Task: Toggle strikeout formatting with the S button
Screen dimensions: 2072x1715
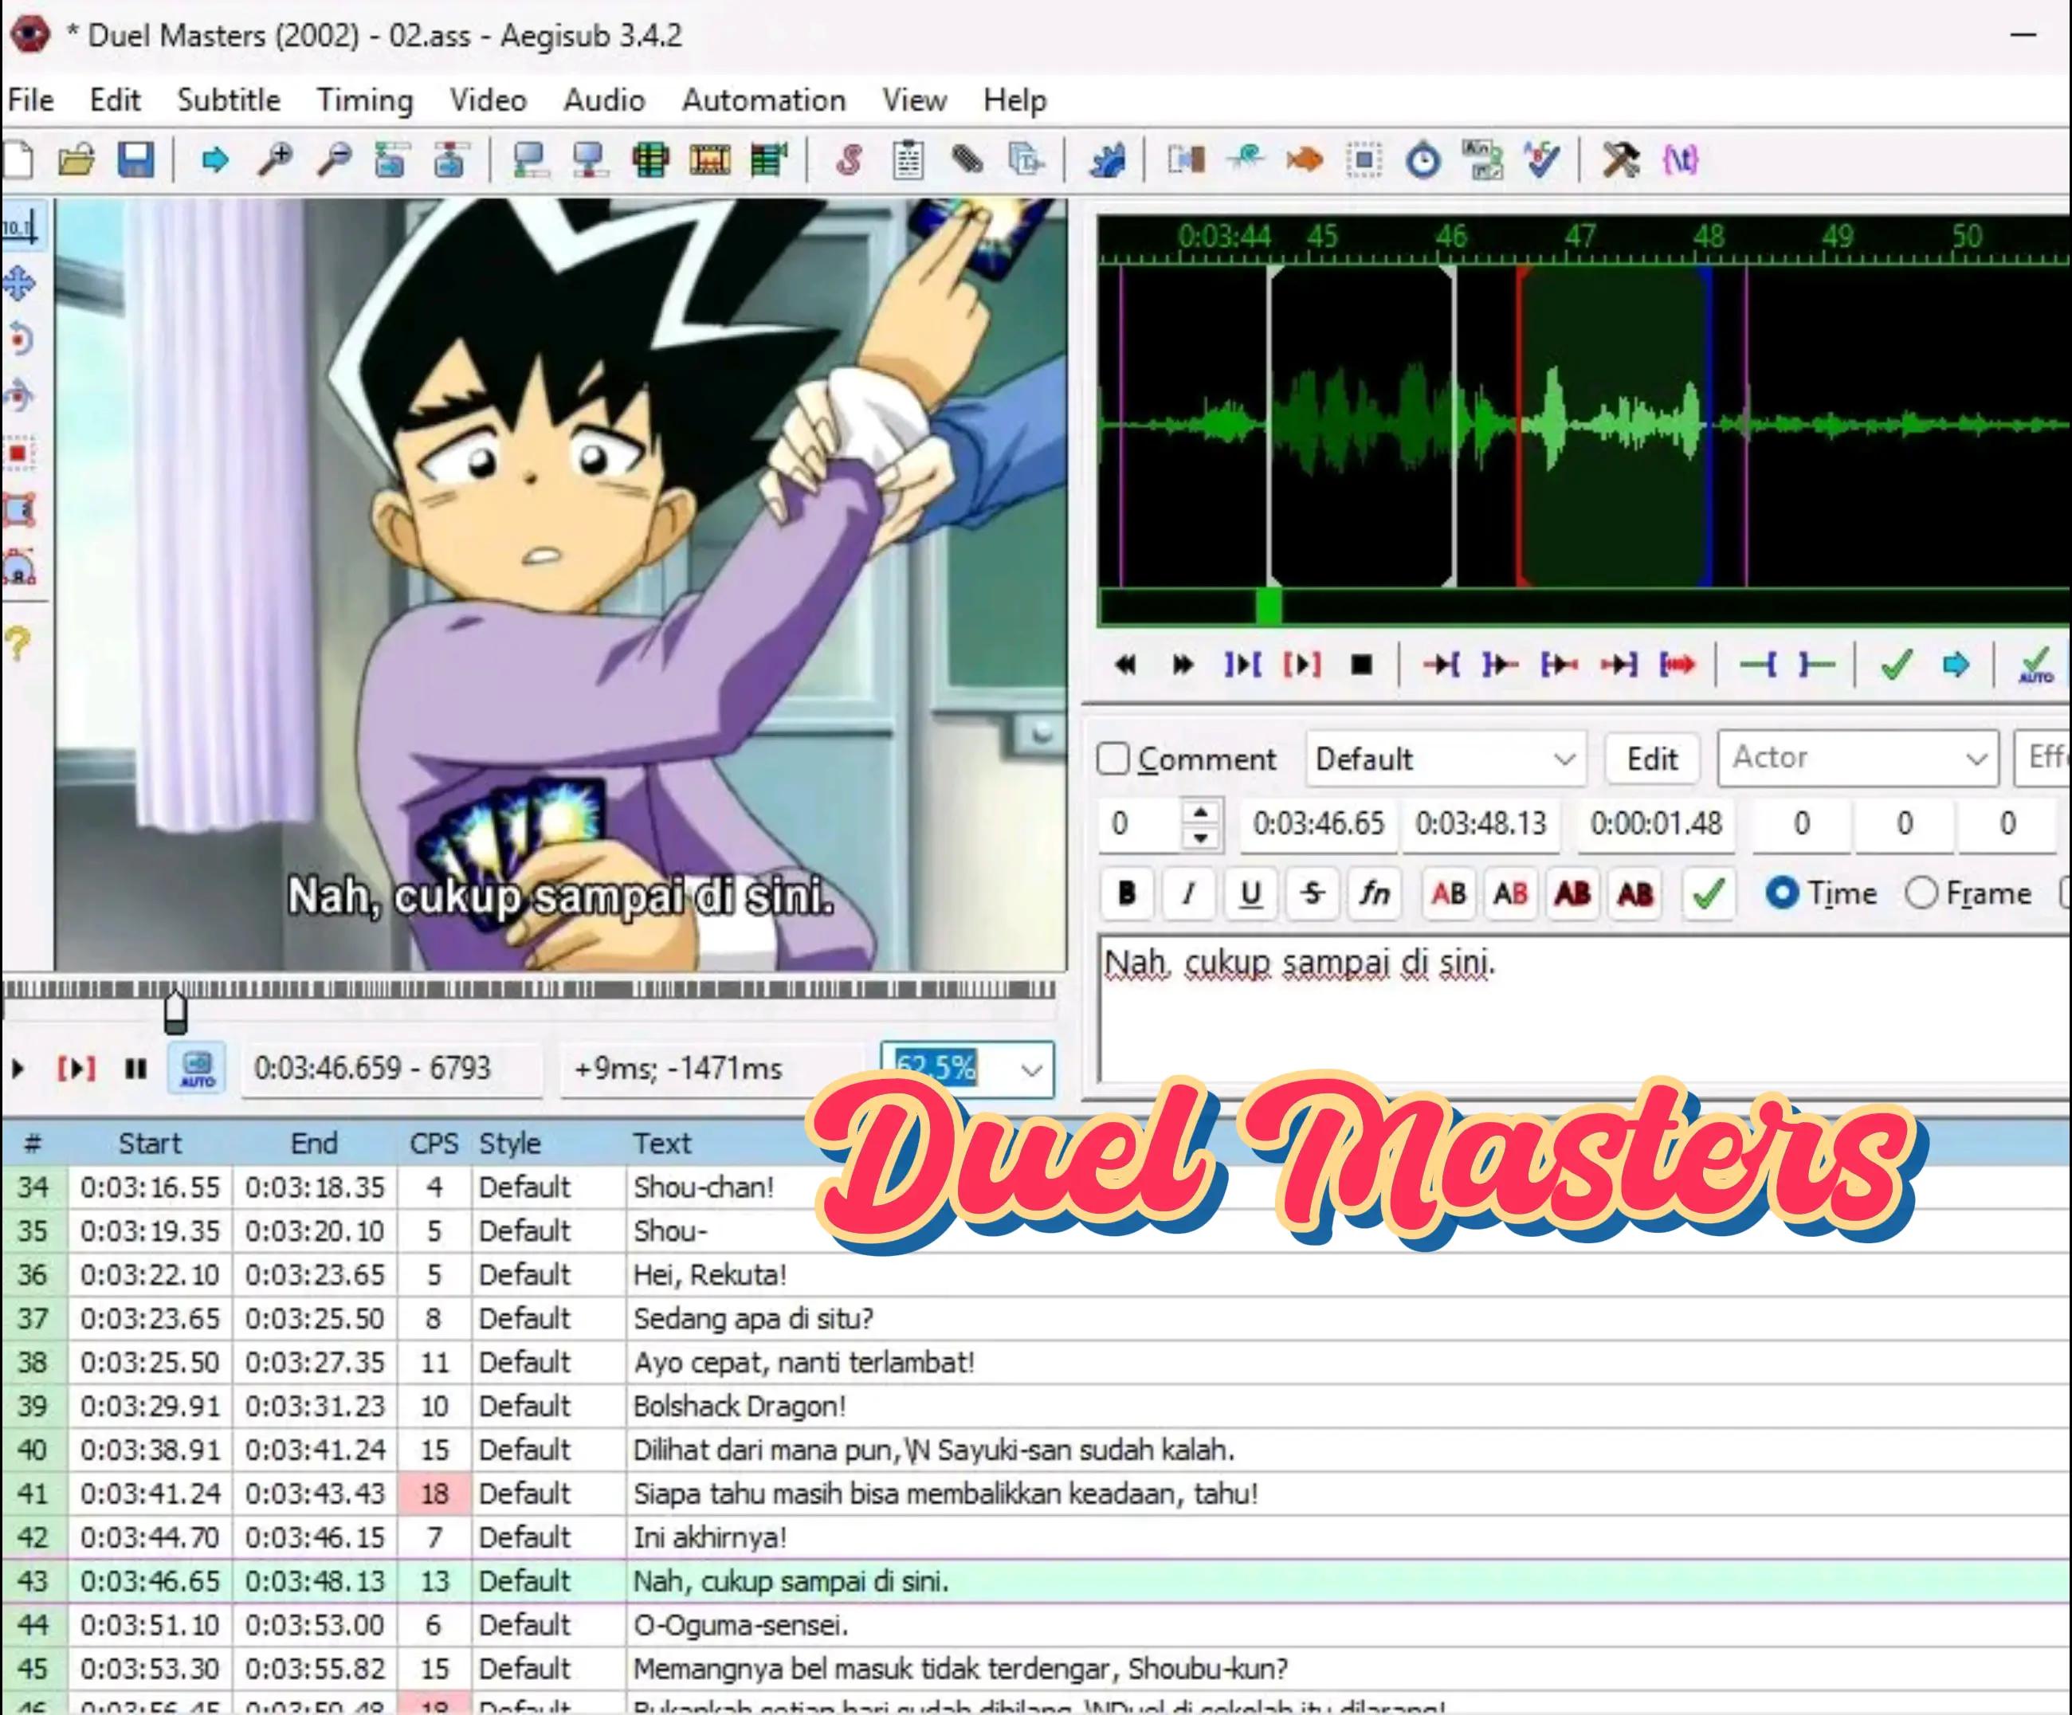Action: 1313,894
